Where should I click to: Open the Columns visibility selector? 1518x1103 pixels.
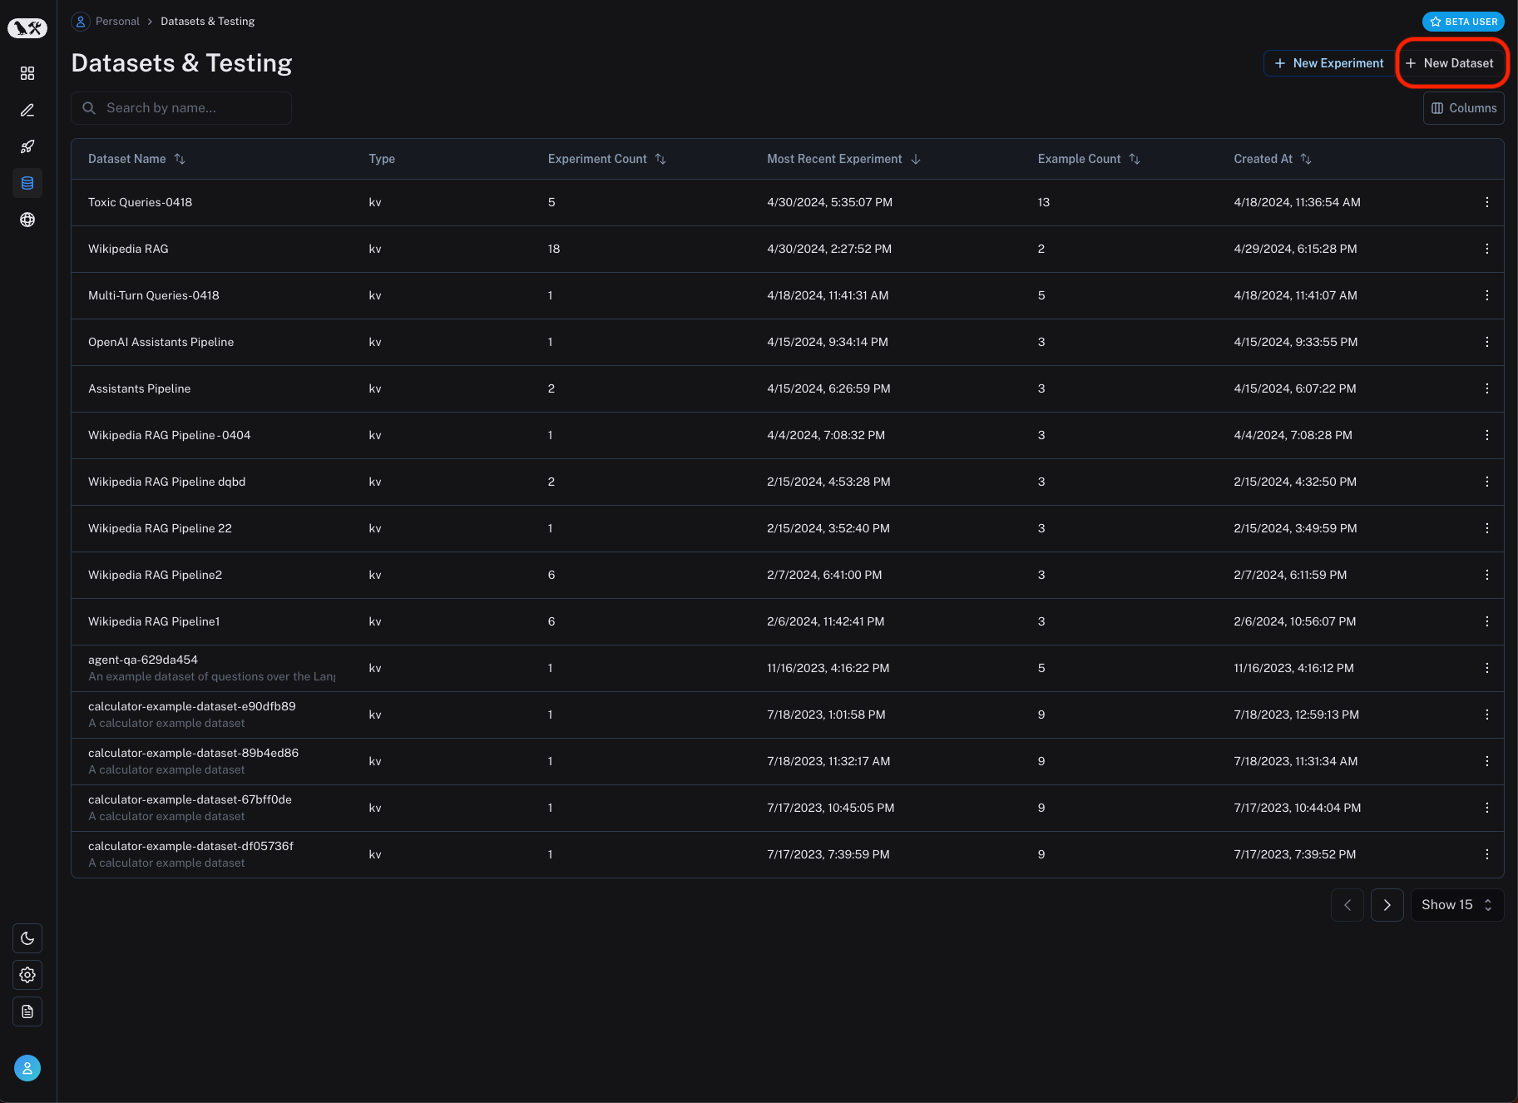pyautogui.click(x=1463, y=108)
